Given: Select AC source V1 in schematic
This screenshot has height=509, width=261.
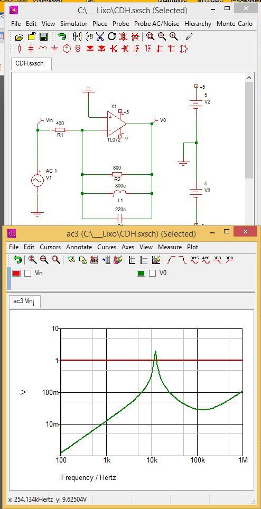Looking at the screenshot, I should pos(38,180).
